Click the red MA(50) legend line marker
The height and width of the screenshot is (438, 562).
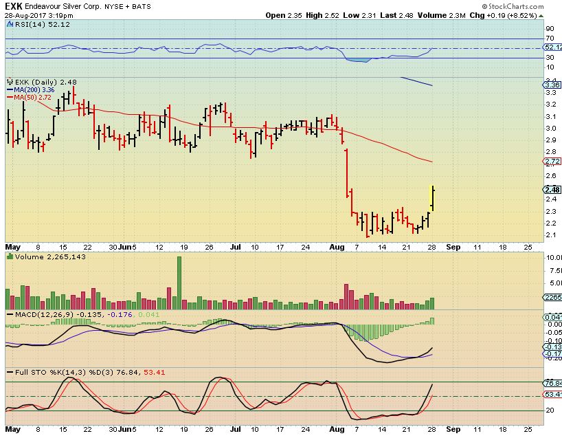pos(10,97)
